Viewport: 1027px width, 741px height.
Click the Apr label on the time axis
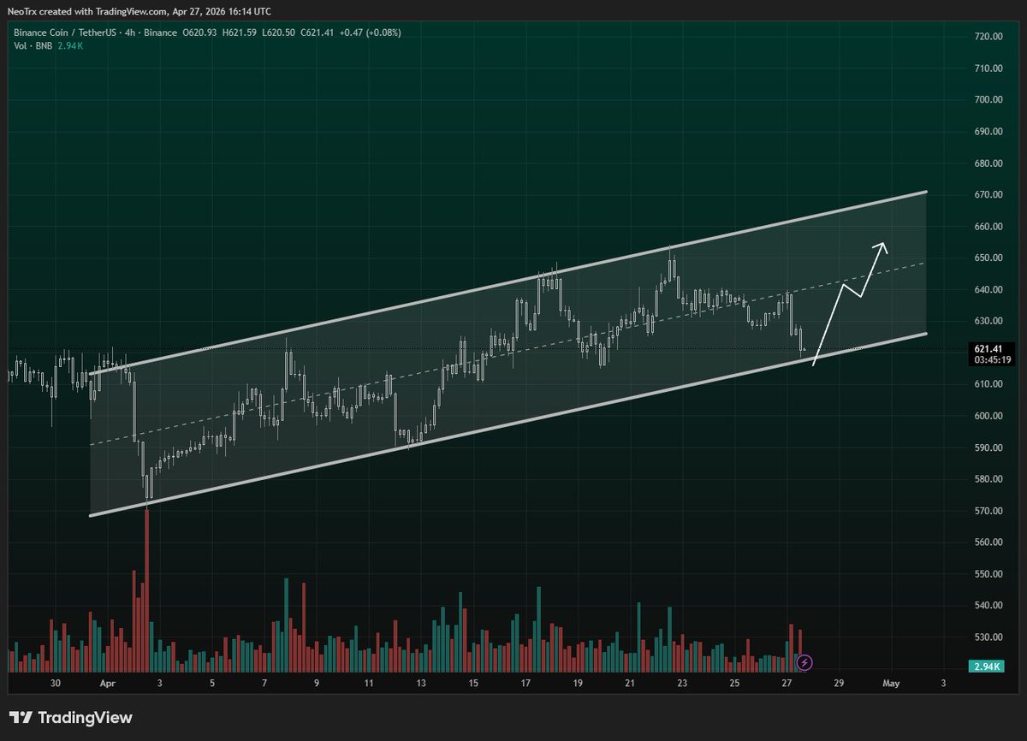click(108, 684)
